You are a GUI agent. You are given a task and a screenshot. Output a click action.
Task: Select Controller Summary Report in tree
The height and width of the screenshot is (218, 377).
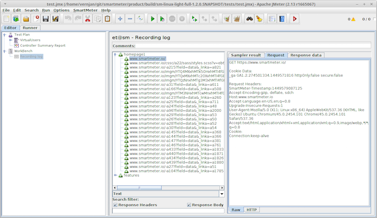tap(43, 46)
